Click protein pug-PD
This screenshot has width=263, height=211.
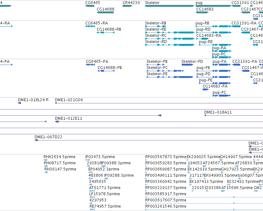(x=214, y=77)
